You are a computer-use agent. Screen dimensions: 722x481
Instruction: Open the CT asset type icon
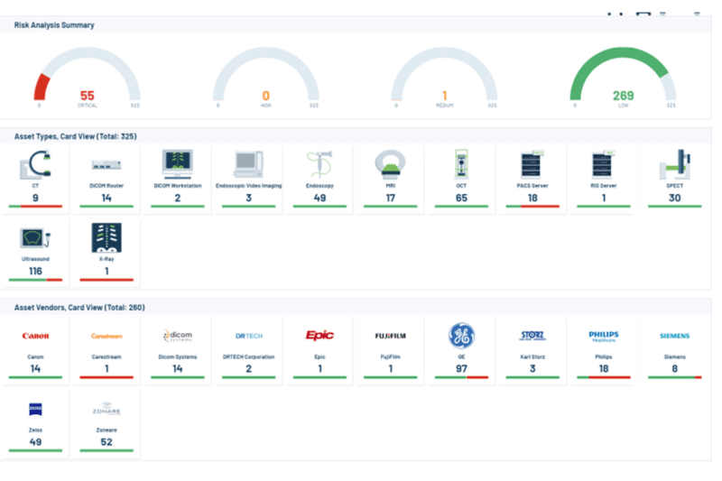35,164
